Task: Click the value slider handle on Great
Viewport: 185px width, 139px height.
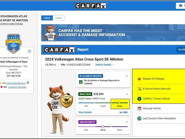Action: tap(119, 103)
